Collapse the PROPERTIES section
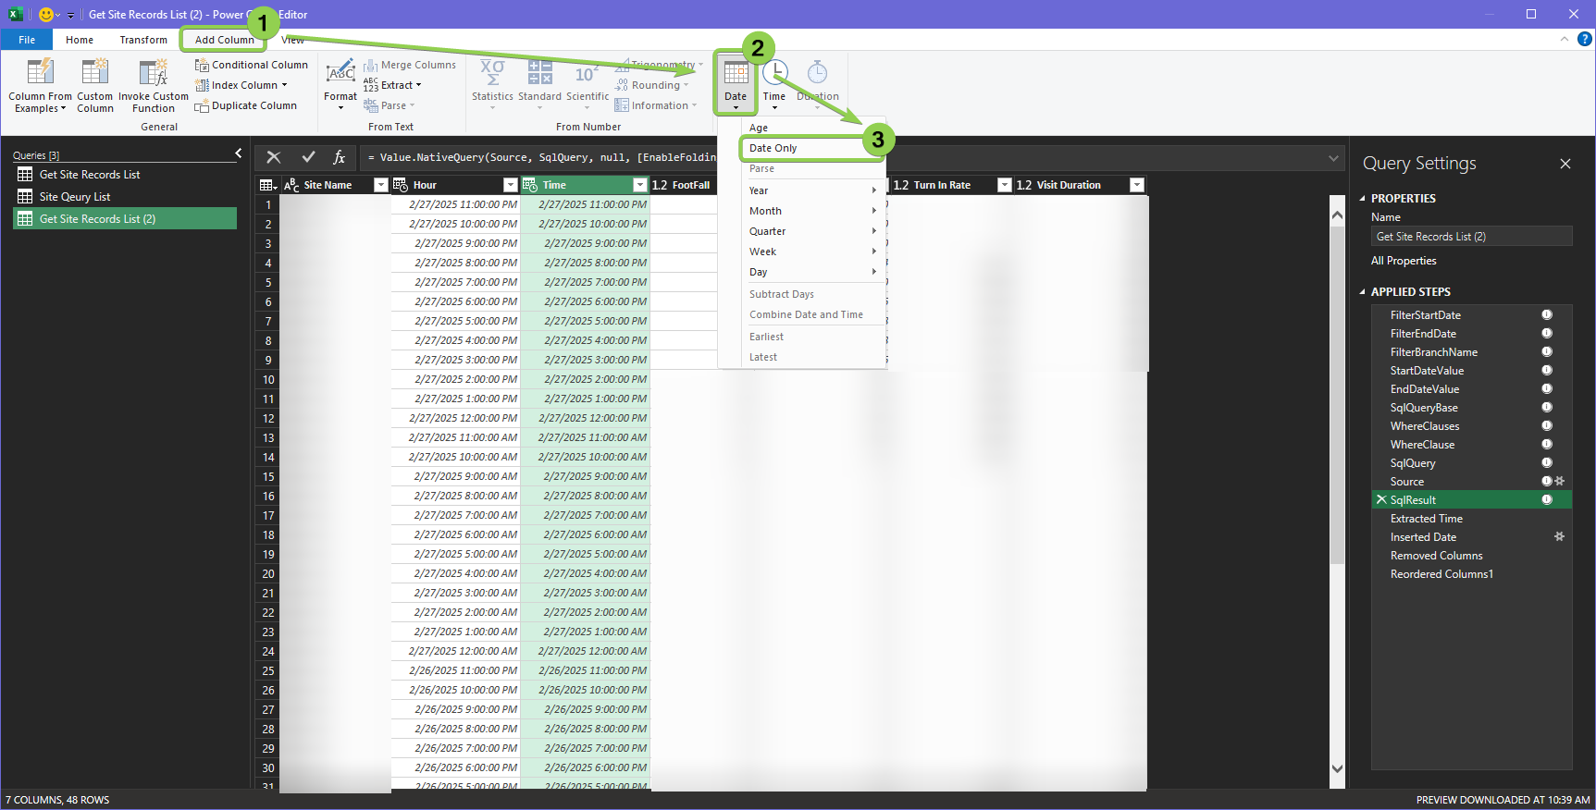1596x810 pixels. [x=1362, y=199]
